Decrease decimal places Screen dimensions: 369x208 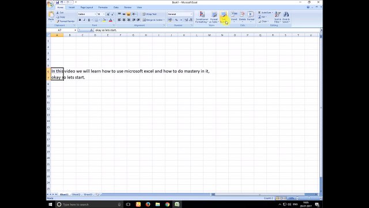pyautogui.click(x=191, y=20)
